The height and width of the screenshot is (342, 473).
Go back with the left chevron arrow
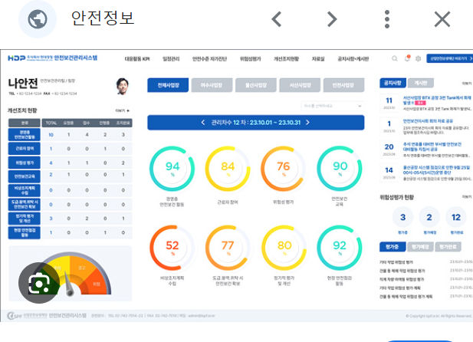click(277, 19)
